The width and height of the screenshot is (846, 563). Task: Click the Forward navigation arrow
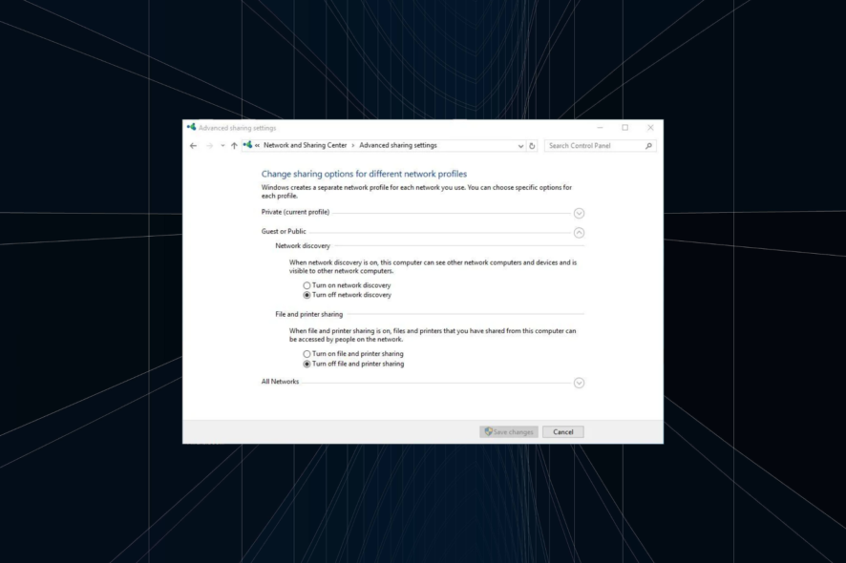[209, 146]
